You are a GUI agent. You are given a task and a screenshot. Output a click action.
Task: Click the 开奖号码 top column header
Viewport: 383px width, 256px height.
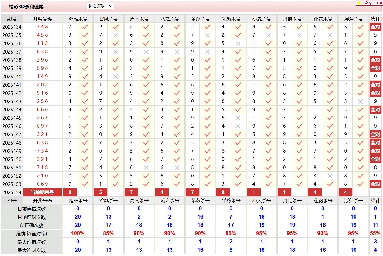42,19
